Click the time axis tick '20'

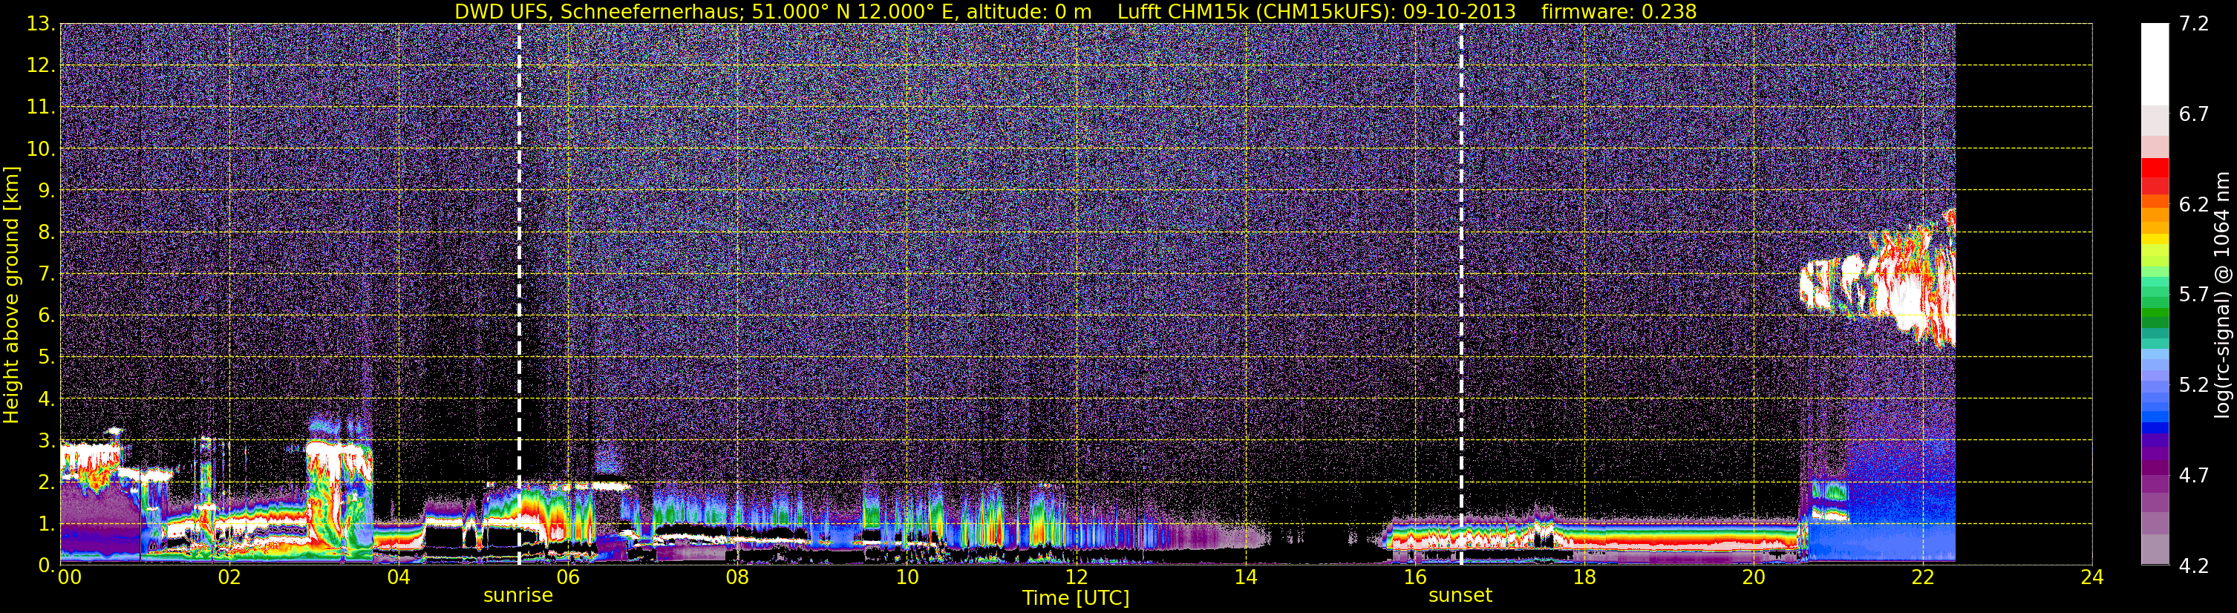1754,577
